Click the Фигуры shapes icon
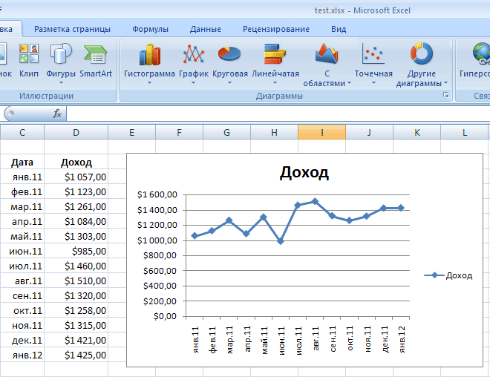The width and height of the screenshot is (490, 377). click(61, 53)
